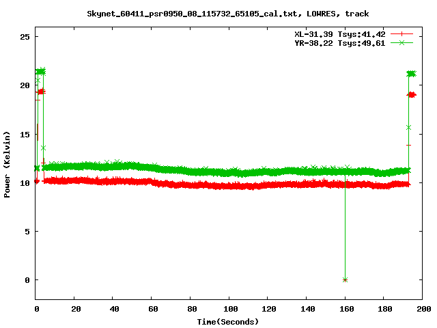437x328 pixels.
Task: Select the XL-31.39 Tsys:41.42 legend label
Action: [x=340, y=34]
